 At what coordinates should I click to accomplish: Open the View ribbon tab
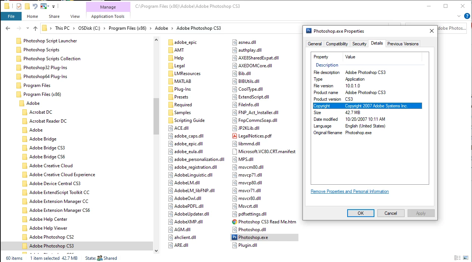75,16
